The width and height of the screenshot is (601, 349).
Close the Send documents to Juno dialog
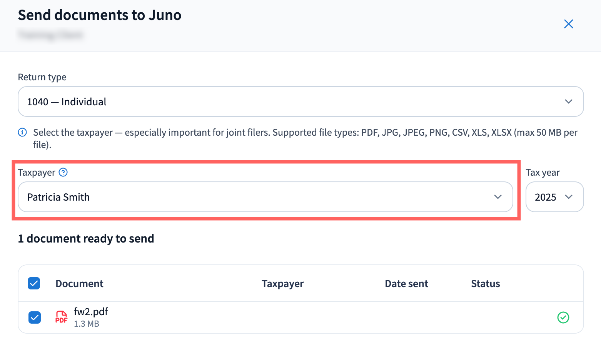pyautogui.click(x=568, y=24)
